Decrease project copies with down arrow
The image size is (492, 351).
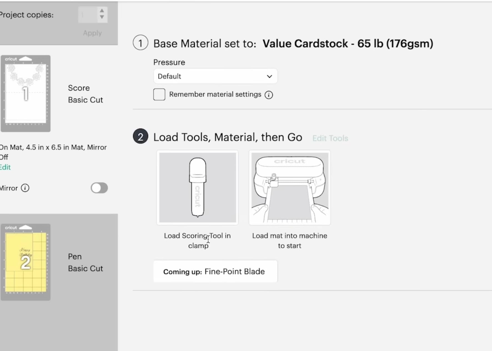pyautogui.click(x=102, y=17)
